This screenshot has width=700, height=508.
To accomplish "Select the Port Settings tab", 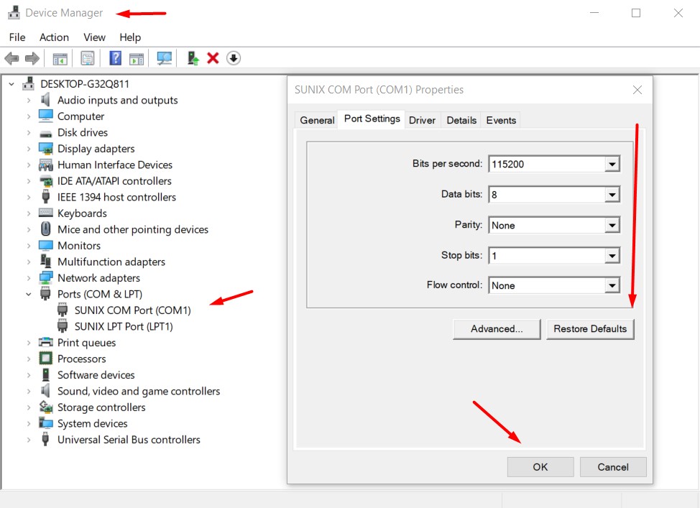I will (372, 119).
